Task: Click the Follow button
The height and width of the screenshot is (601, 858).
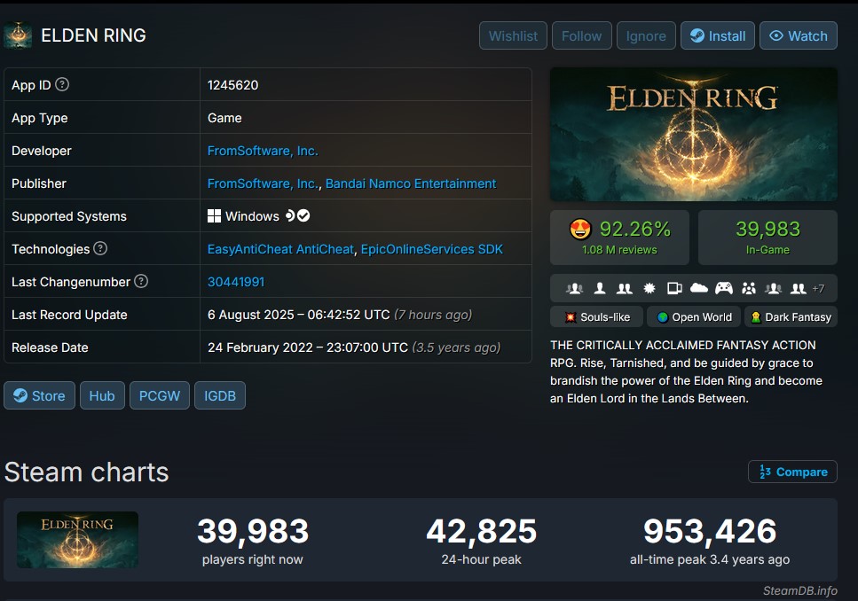Action: click(582, 35)
